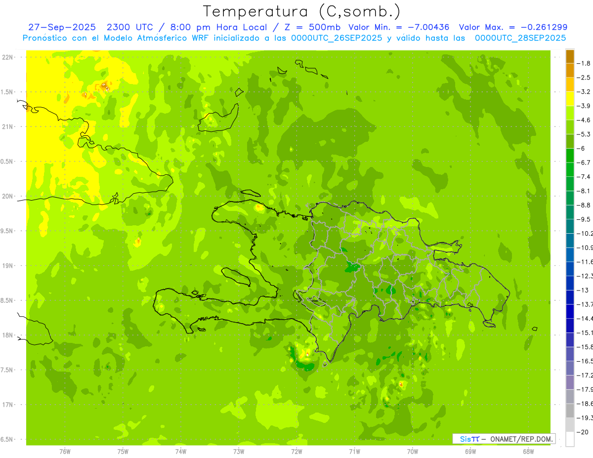Click the '68W' longitude label
Screen dimensions: 593x458
[528, 451]
